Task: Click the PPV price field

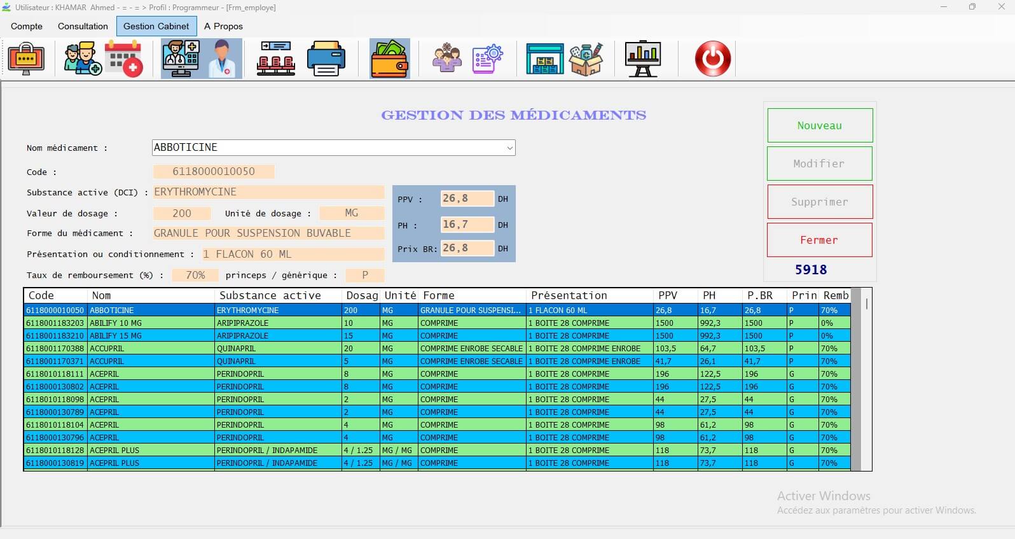Action: [467, 199]
